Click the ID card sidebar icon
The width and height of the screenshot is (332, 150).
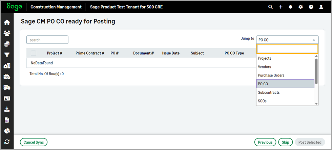point(7,98)
